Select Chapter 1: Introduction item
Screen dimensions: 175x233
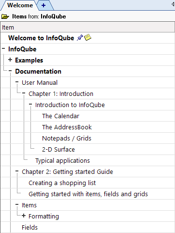pos(61,93)
